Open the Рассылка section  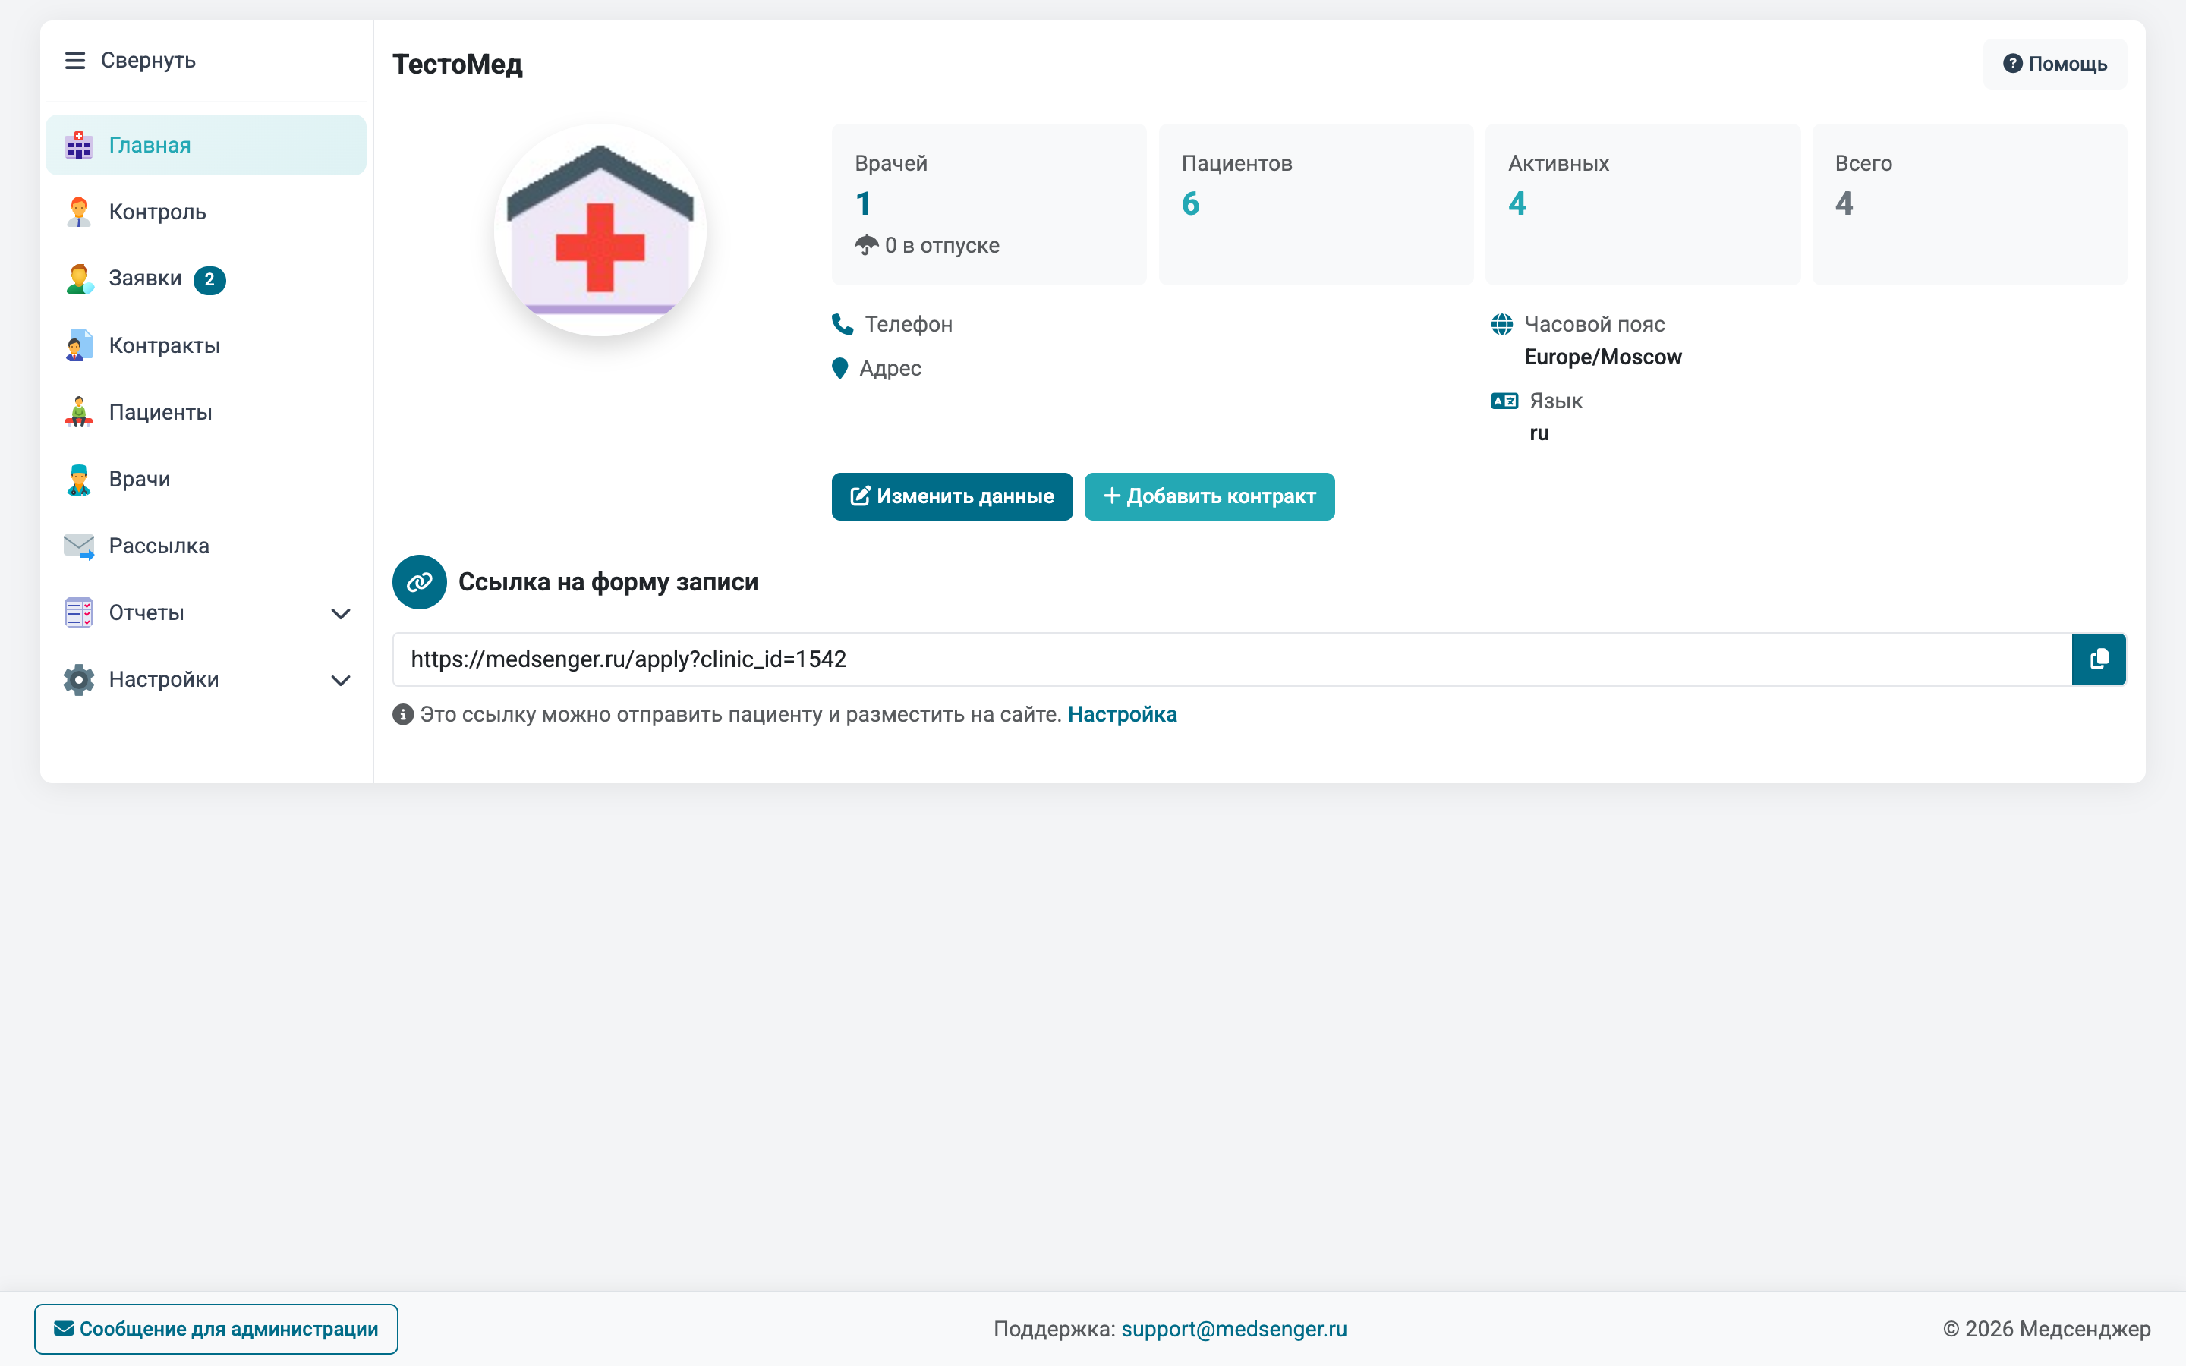pos(206,546)
